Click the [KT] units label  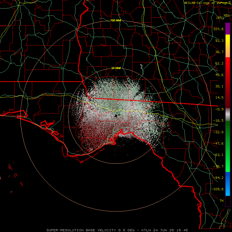pyautogui.click(x=220, y=18)
